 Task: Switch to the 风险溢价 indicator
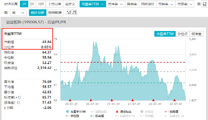148,4
